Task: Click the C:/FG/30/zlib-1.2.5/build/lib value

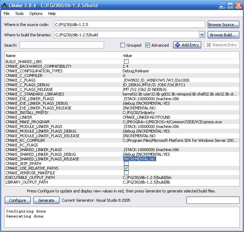Action: [146, 182]
